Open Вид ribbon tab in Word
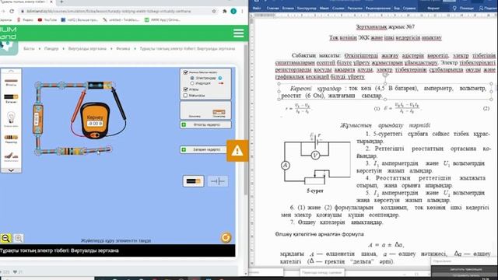This screenshot has height=280, width=498. 397,9
